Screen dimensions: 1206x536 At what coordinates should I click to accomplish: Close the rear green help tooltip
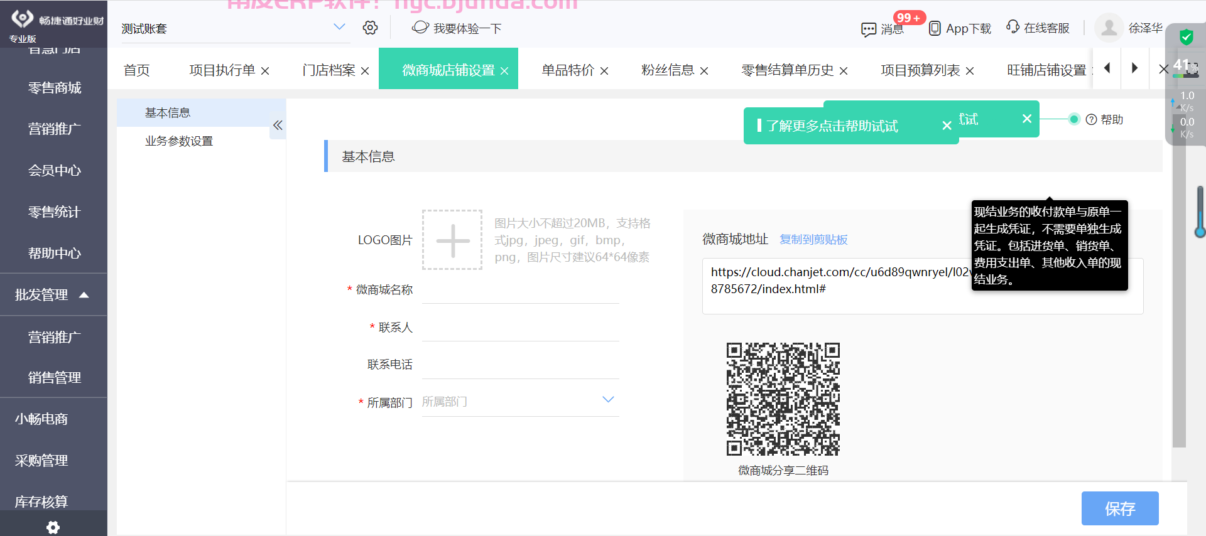1027,118
